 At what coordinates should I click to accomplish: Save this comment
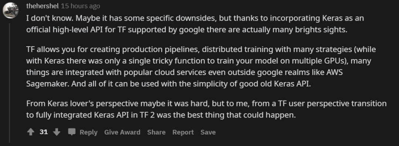[x=208, y=132]
